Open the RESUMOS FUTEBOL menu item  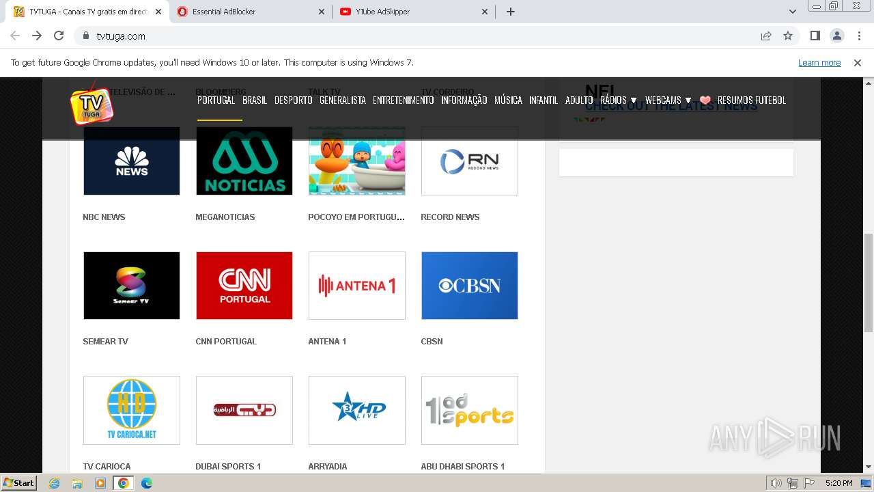tap(752, 100)
